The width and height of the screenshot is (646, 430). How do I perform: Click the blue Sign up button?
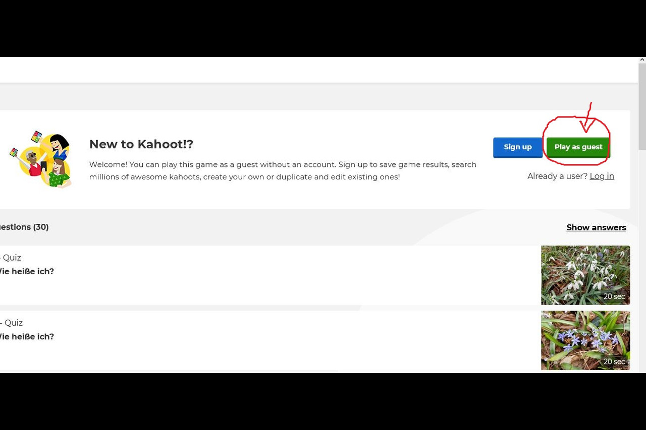[517, 147]
